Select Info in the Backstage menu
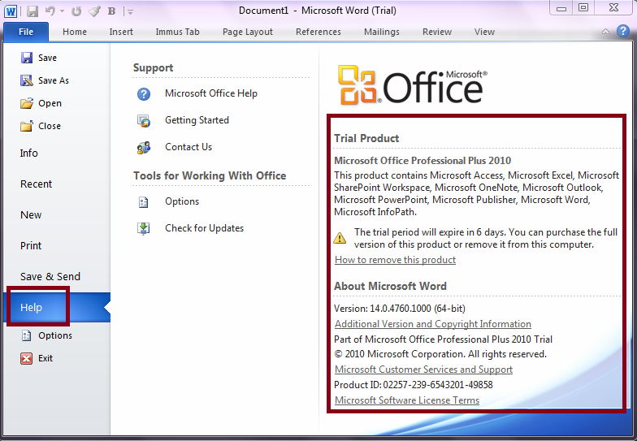The height and width of the screenshot is (441, 637). [29, 153]
